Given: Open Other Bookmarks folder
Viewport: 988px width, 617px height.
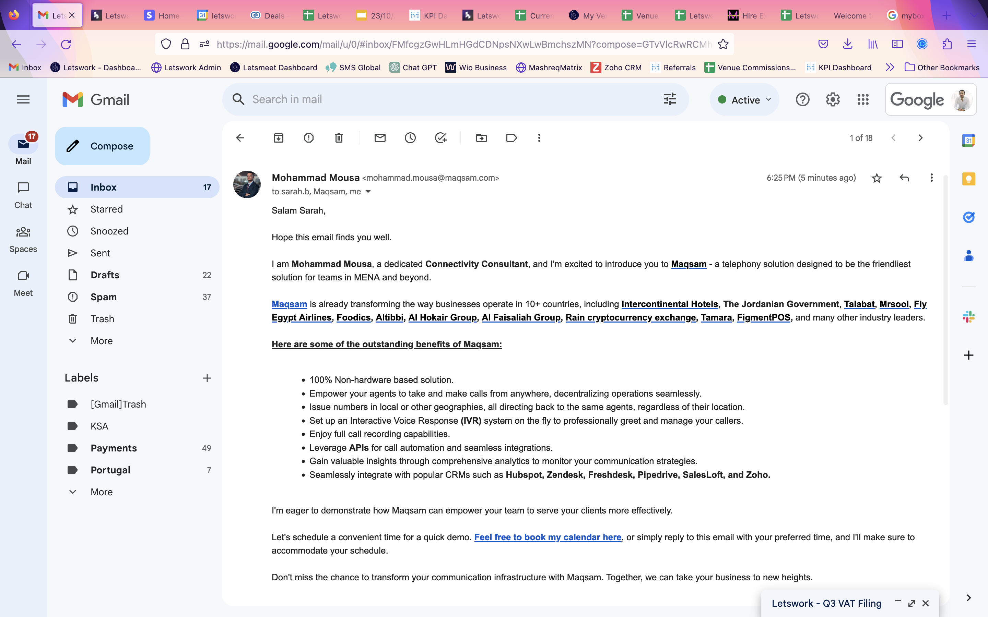Looking at the screenshot, I should click(x=942, y=67).
